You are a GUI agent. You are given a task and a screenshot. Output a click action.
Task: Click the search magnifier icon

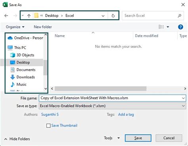pos(179,16)
